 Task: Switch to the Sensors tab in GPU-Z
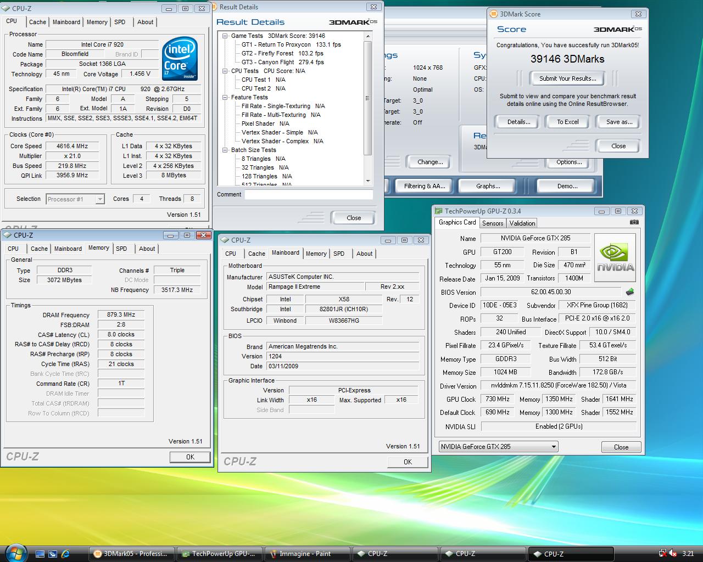click(x=492, y=223)
